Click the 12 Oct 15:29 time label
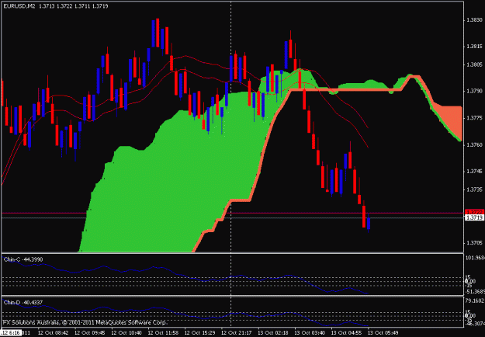Image resolution: width=485 pixels, height=337 pixels. pyautogui.click(x=199, y=333)
